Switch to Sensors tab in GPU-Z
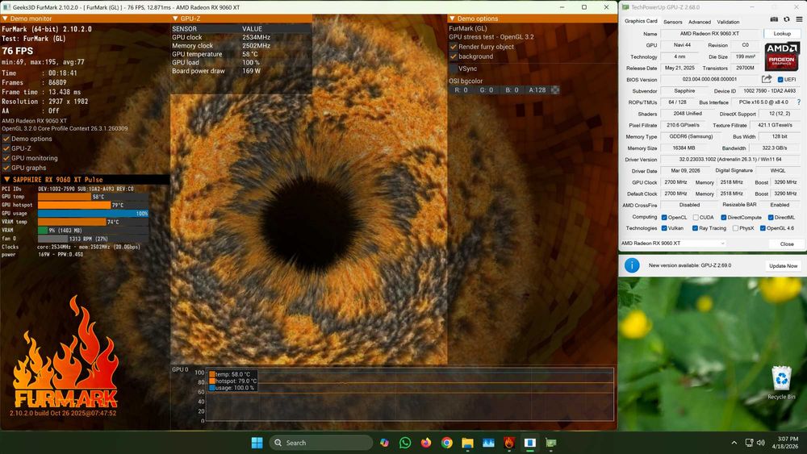The width and height of the screenshot is (807, 454). (673, 22)
